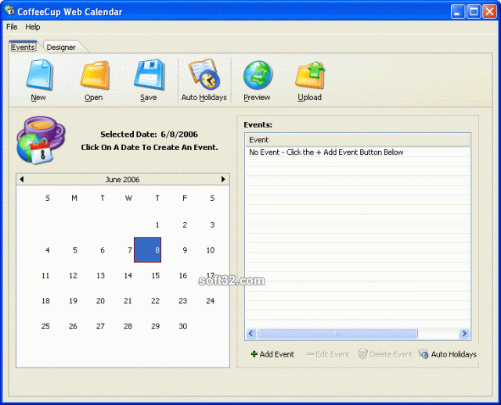The width and height of the screenshot is (501, 405).
Task: Select June 10 on the calendar
Action: point(211,250)
